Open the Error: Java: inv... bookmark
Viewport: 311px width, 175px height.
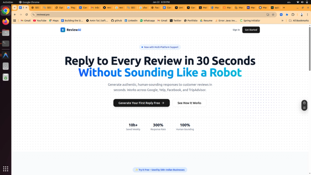pyautogui.click(x=226, y=21)
